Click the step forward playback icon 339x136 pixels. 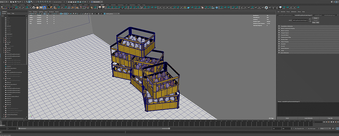338,122
